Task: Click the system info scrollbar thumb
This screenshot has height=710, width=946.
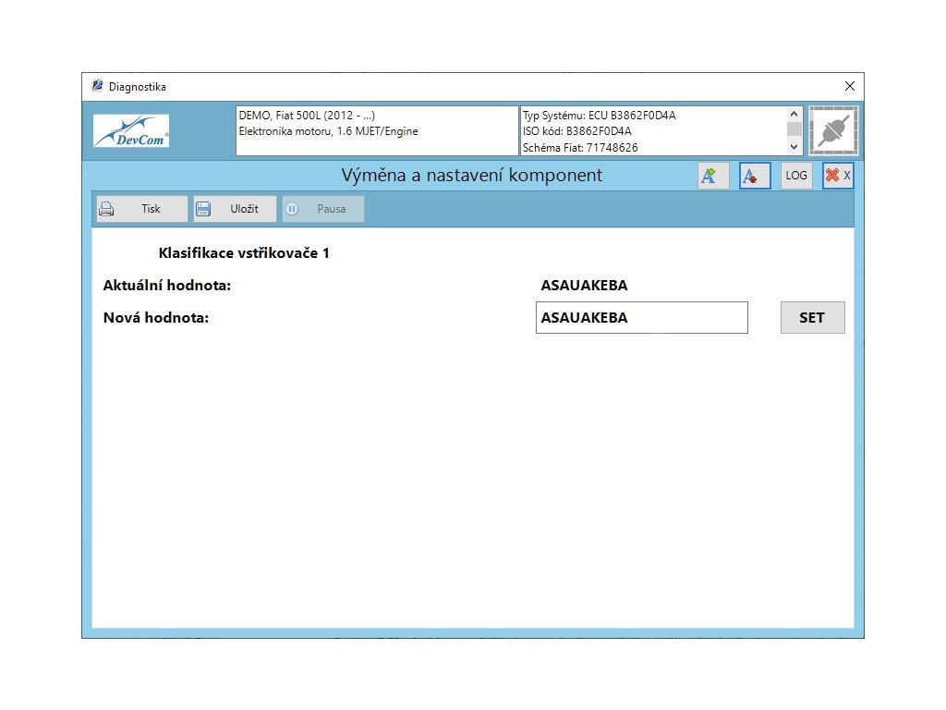Action: 794,129
